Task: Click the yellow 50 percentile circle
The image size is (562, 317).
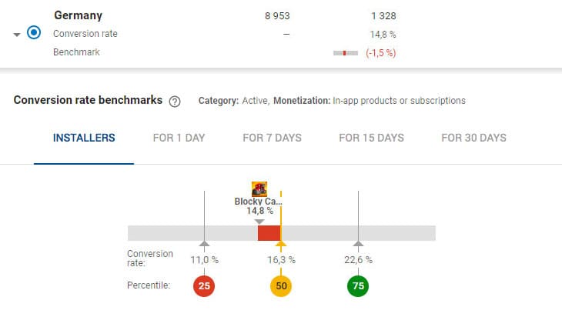Action: 281,286
